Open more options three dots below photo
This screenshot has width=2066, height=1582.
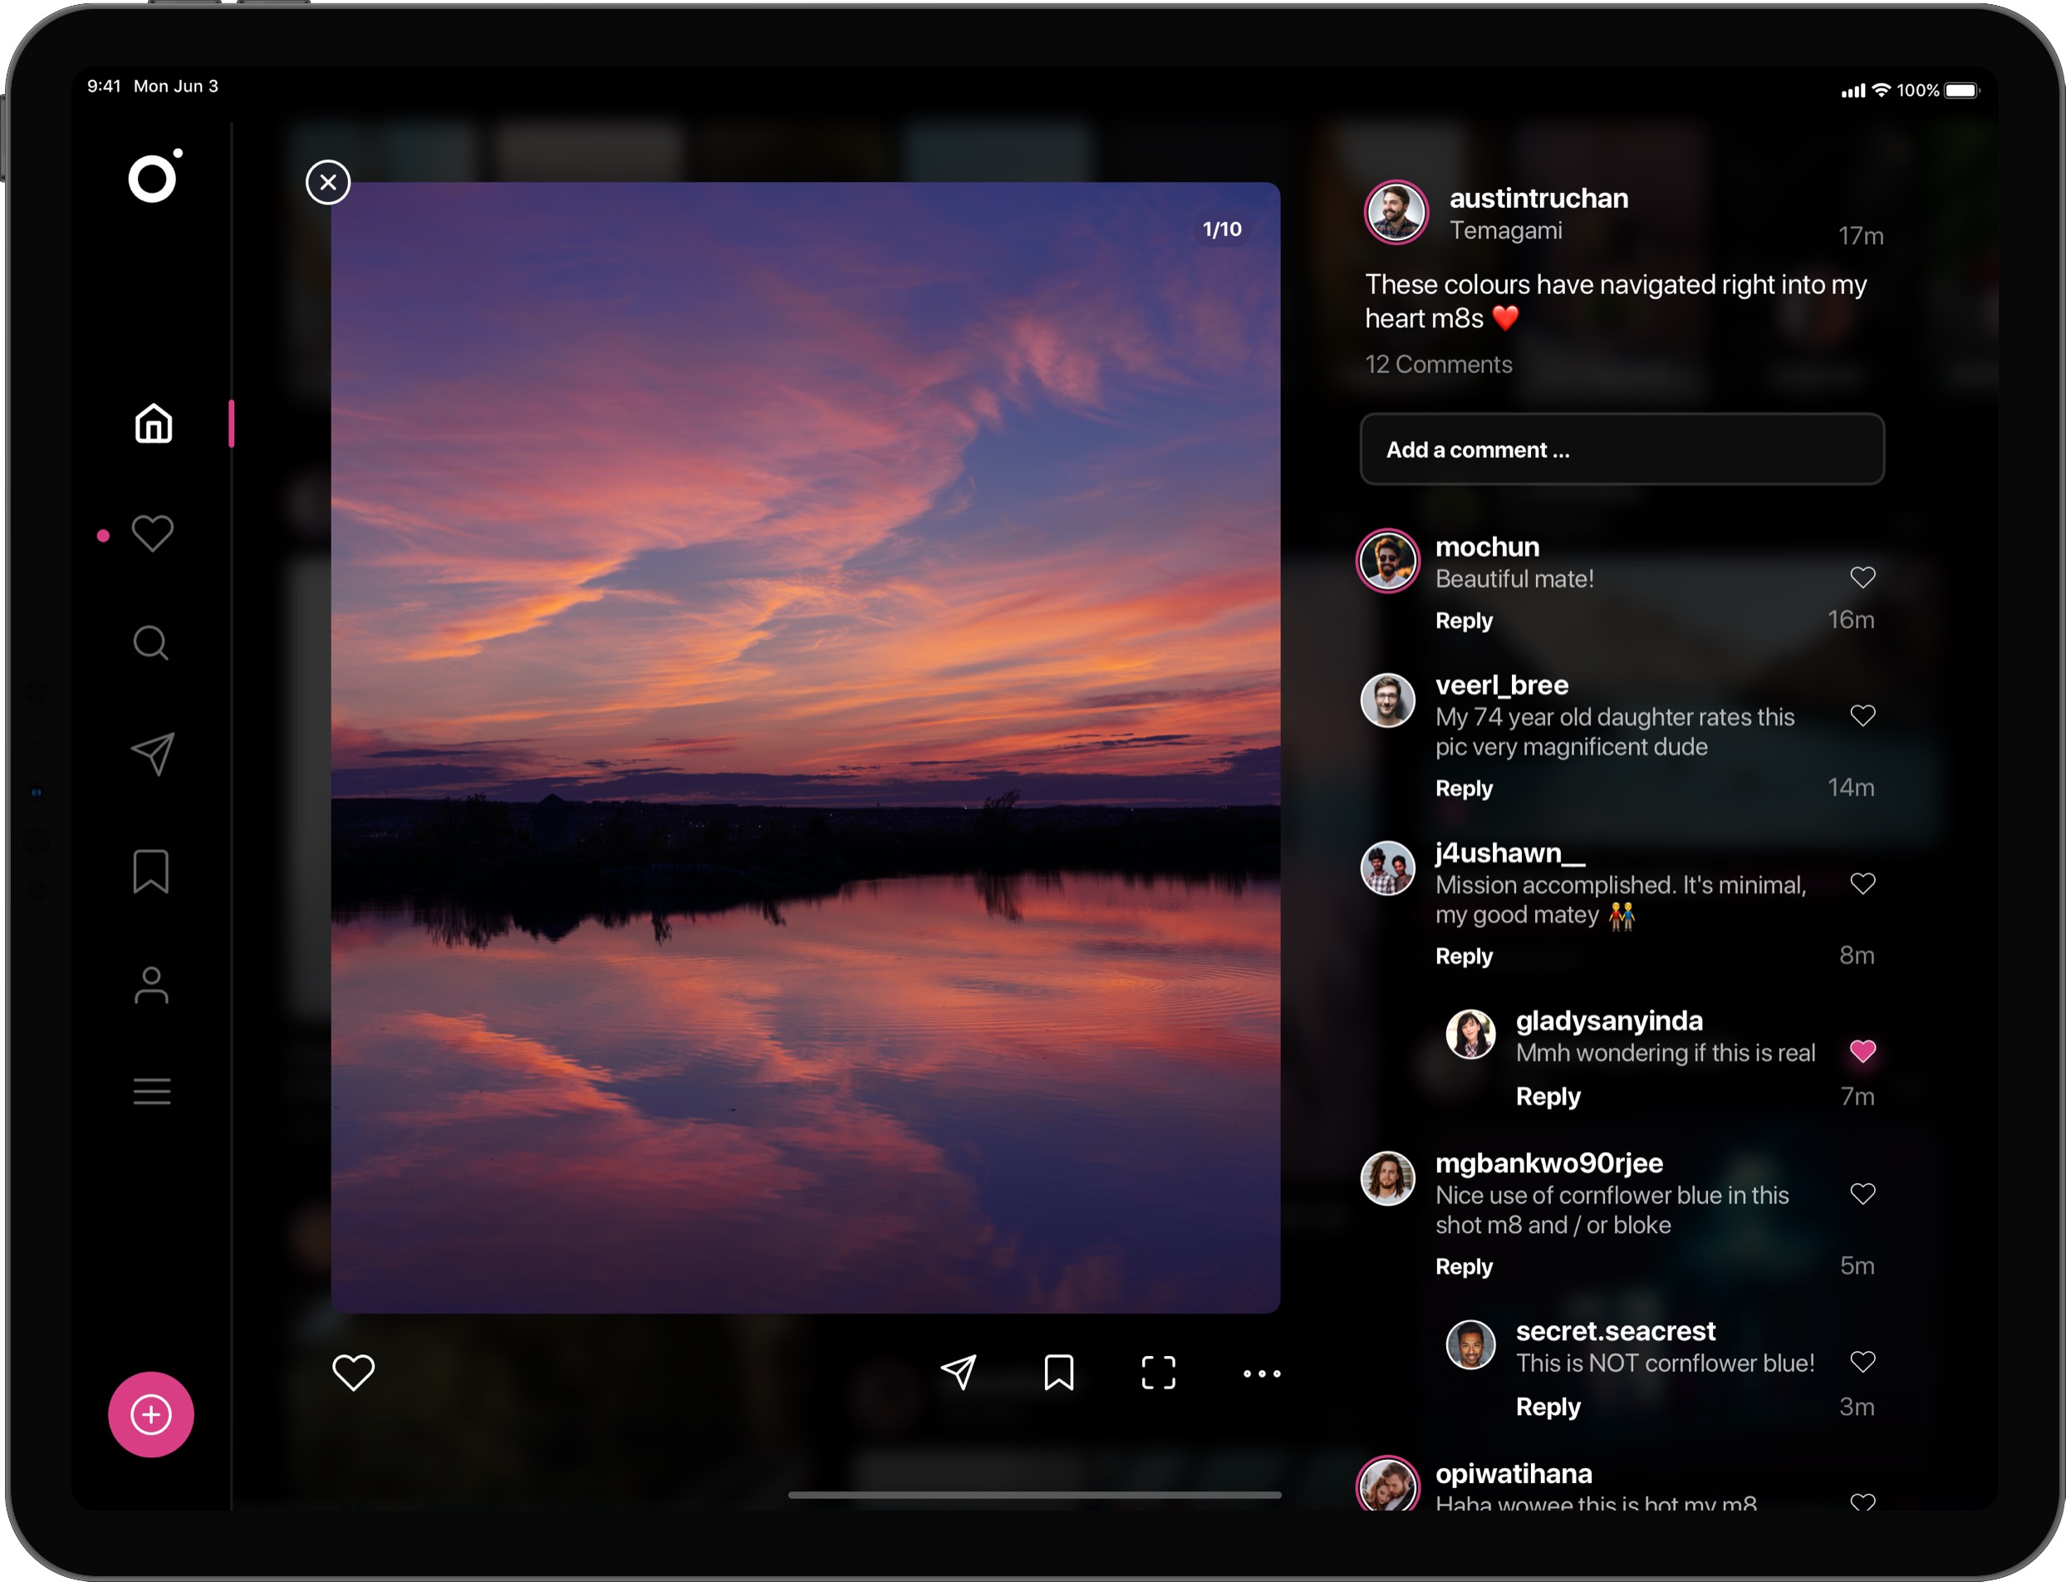pos(1261,1374)
